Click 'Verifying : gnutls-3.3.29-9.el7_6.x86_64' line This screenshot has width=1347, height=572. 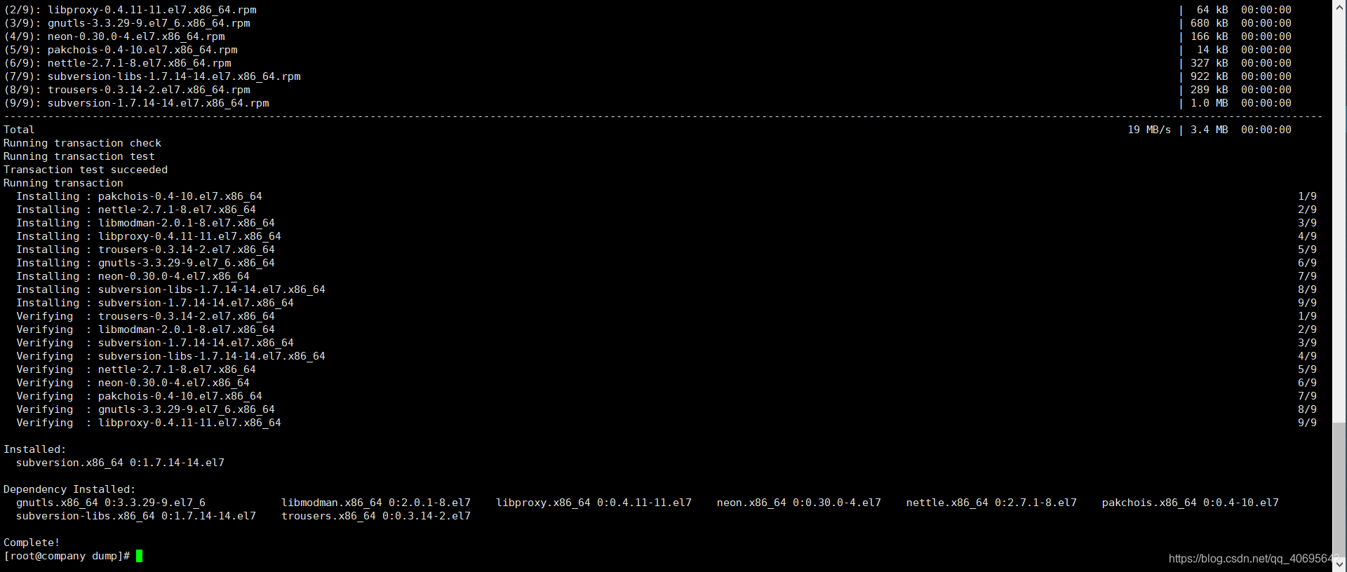tap(145, 409)
